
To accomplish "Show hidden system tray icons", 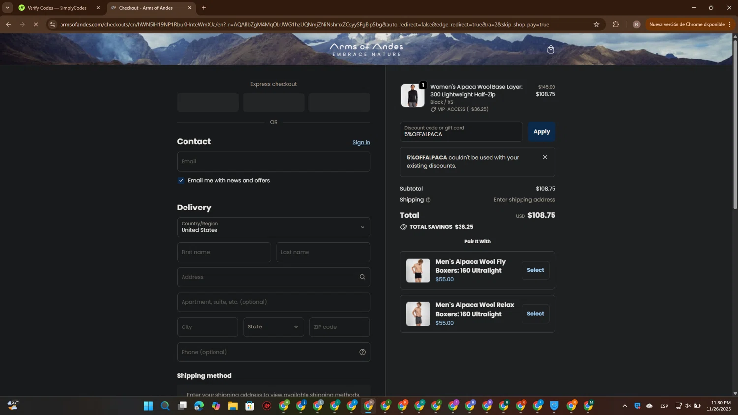I will coord(625,406).
